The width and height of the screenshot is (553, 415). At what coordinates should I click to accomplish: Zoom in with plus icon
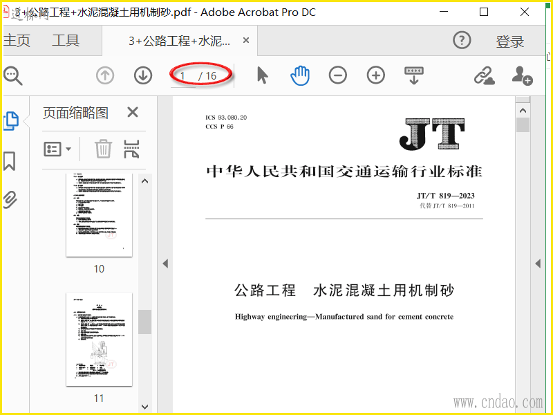[376, 75]
